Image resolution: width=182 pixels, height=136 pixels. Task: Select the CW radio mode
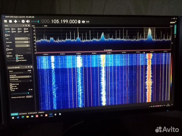pyautogui.click(x=20, y=31)
